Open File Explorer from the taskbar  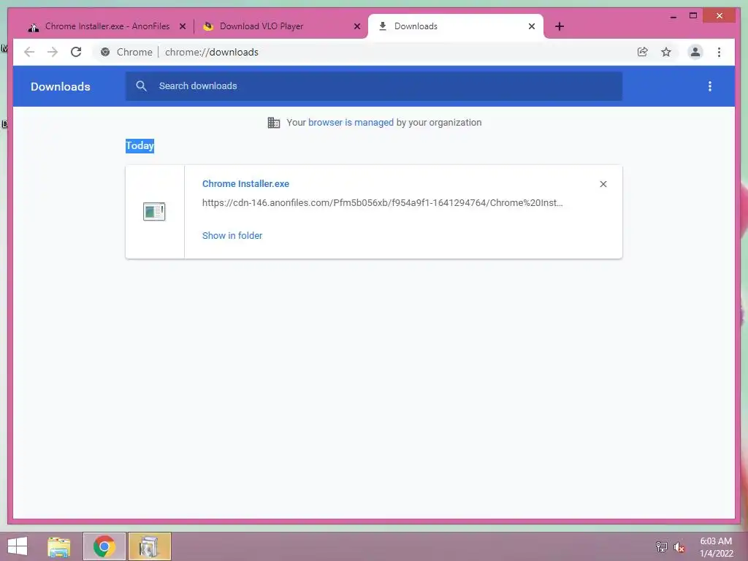click(59, 546)
